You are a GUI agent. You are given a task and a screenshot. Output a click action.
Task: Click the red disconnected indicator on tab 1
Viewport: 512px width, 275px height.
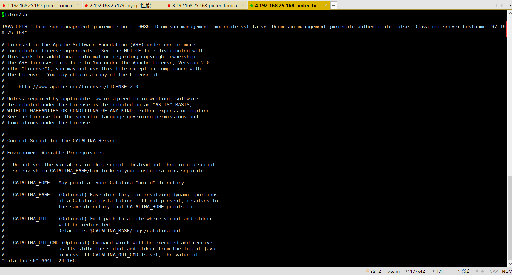4,6
